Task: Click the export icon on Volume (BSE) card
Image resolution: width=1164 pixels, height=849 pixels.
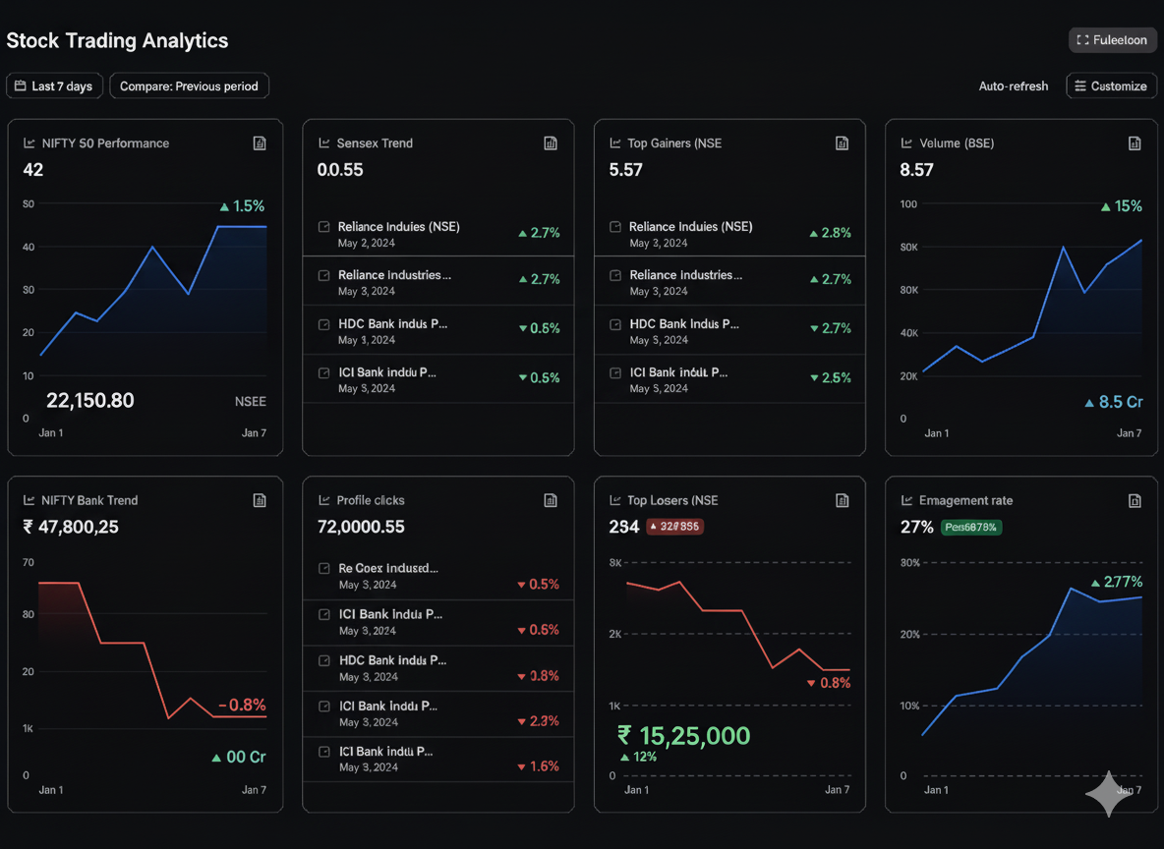Action: point(1135,142)
